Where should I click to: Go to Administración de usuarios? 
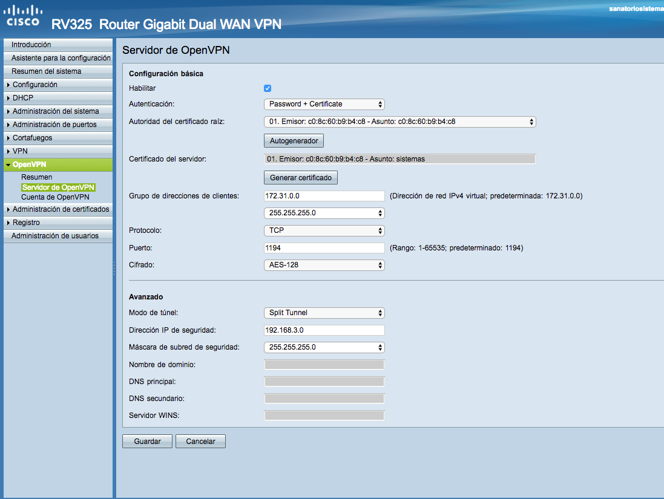coord(54,236)
